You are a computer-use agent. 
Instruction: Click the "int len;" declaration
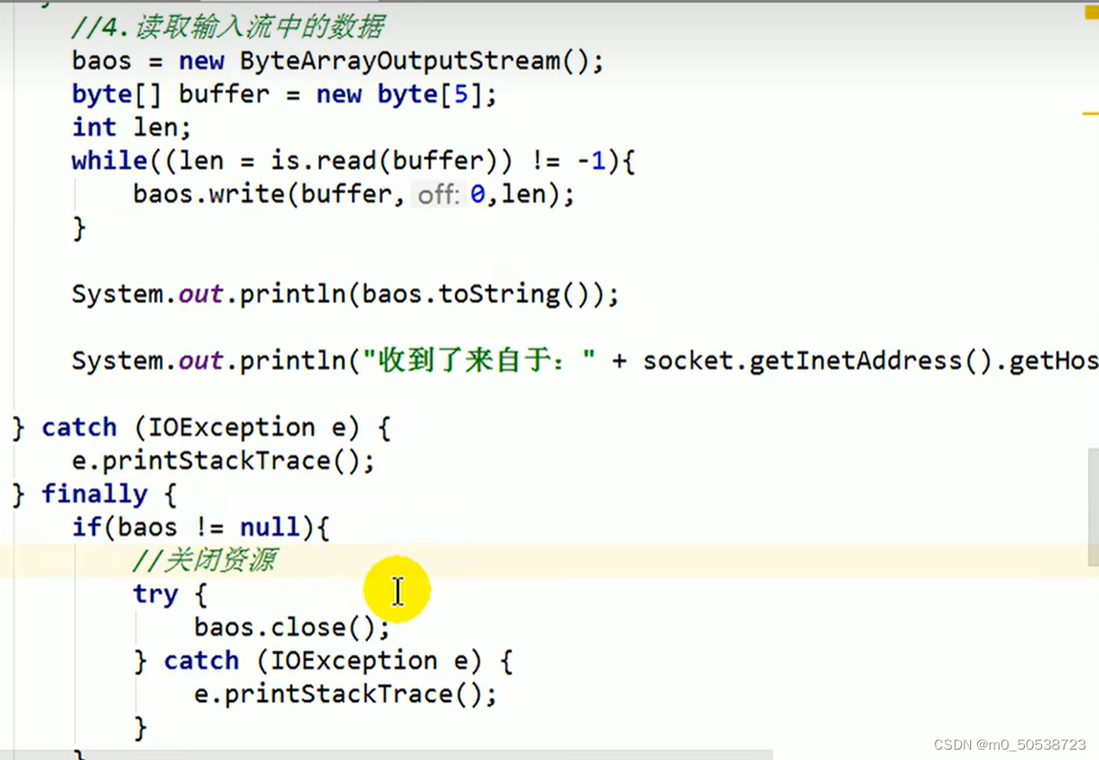pos(131,127)
